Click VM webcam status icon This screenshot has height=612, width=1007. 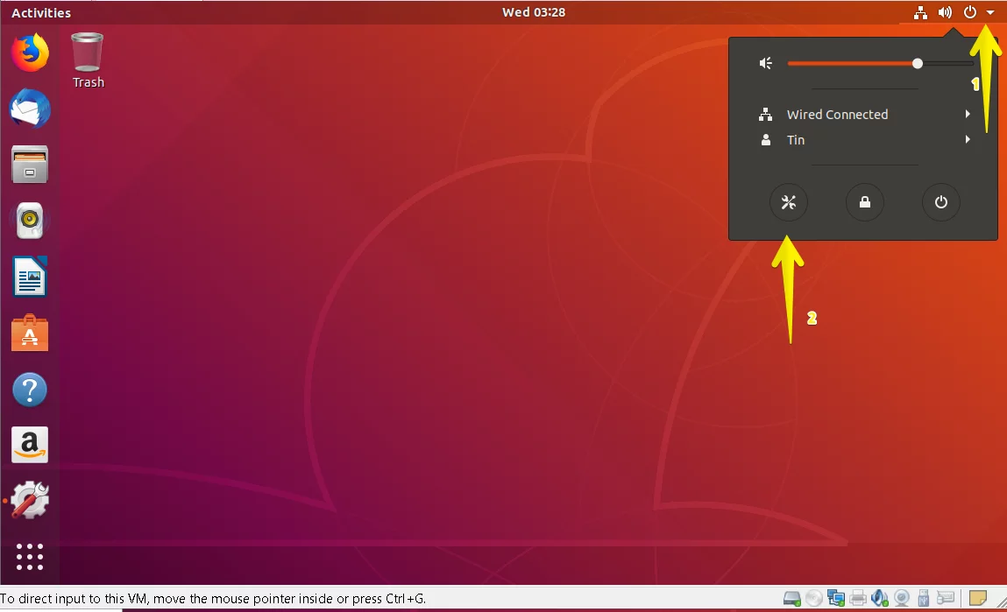[902, 599]
